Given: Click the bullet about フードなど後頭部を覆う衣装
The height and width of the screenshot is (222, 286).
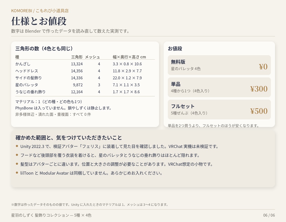Looking at the screenshot, I should pyautogui.click(x=110, y=155).
